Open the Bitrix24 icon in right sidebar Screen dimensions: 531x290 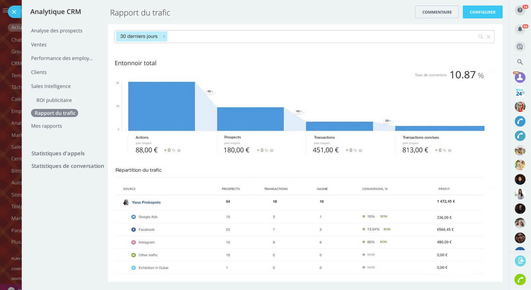520,92
